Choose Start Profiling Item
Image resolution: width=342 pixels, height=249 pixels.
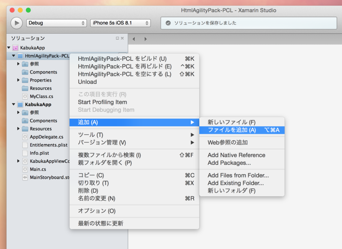[x=134, y=102]
